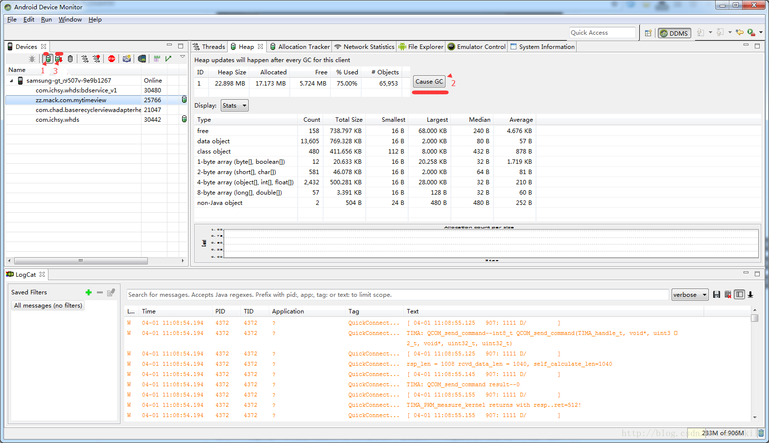Viewport: 769px width, 443px height.
Task: Select process com.chad.baserecyclerviewadapterhe
Action: (x=96, y=110)
